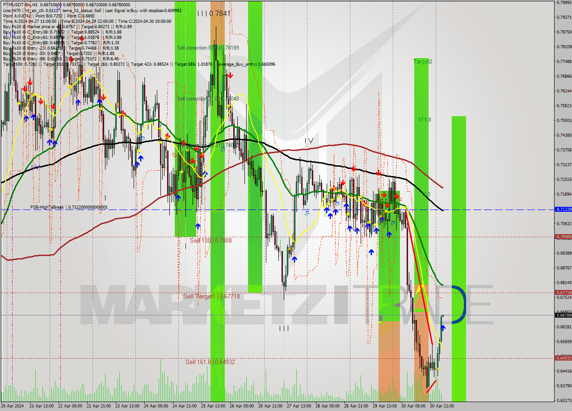Select the red down arrow near 25 Apr 13:00
Screen dimensions: 572x411
point(201,155)
